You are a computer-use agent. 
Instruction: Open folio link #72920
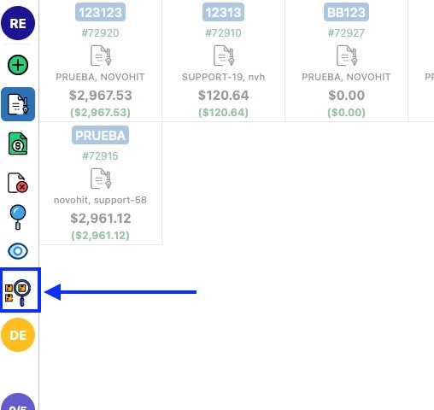[100, 33]
